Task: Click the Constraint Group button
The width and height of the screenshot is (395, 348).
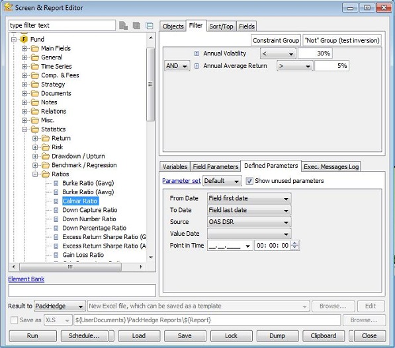Action: pyautogui.click(x=276, y=40)
